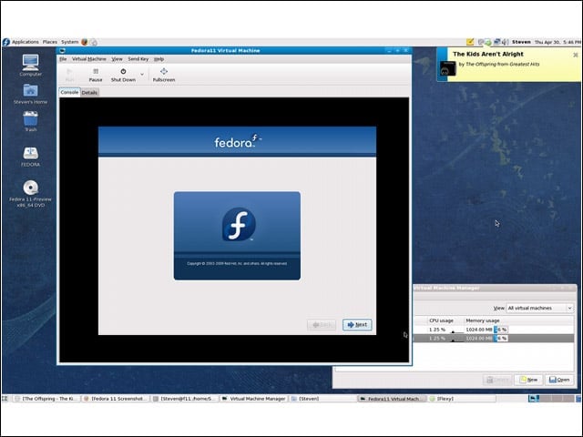Image resolution: width=583 pixels, height=437 pixels.
Task: Click the mail launcher beside Firefox
Action: (x=94, y=42)
